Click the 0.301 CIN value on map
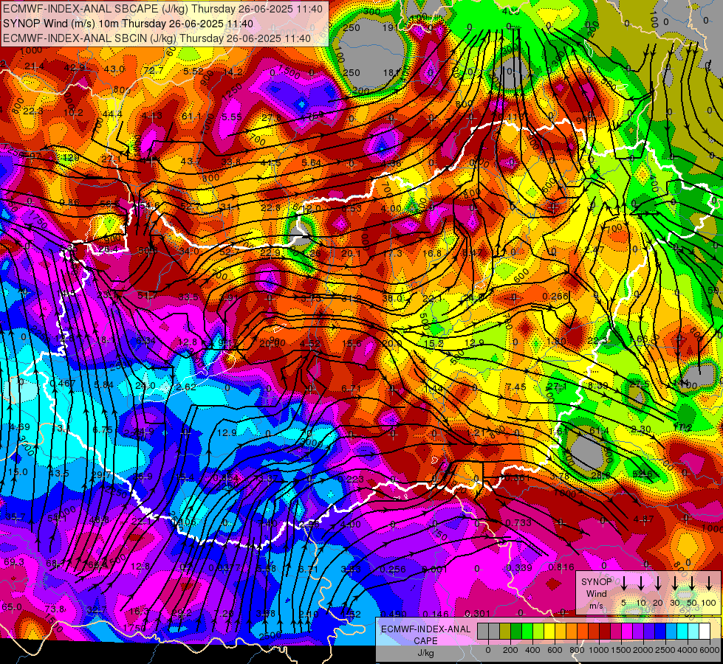 point(477,613)
